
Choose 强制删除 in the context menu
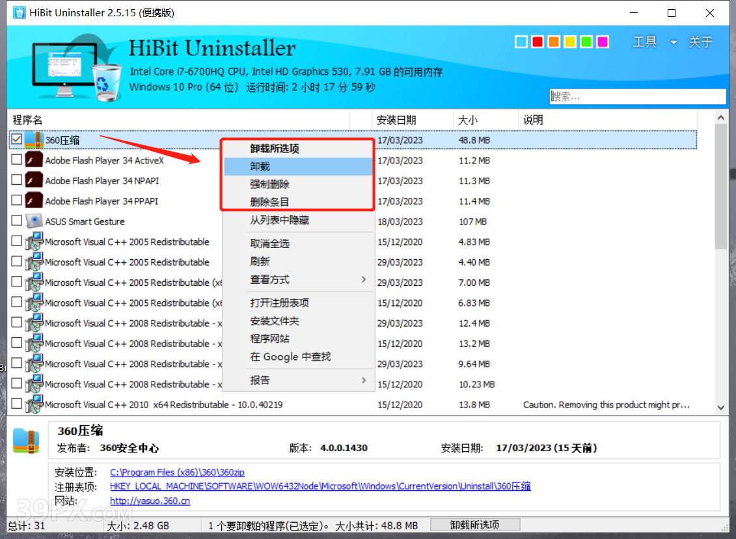[298, 184]
